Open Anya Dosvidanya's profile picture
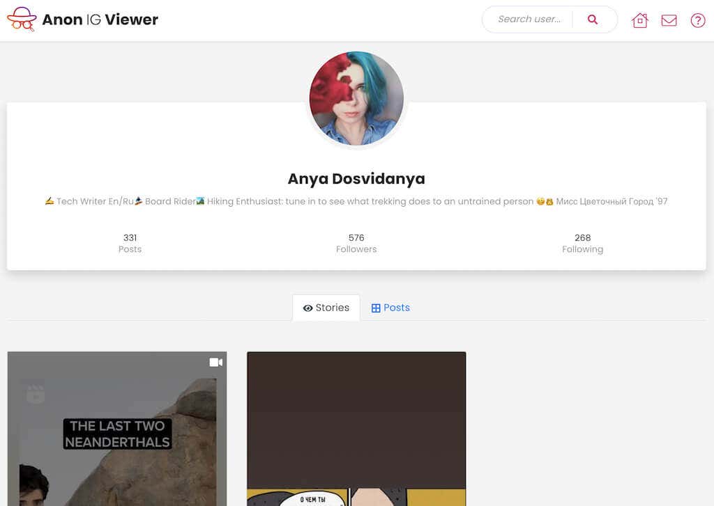 356,98
